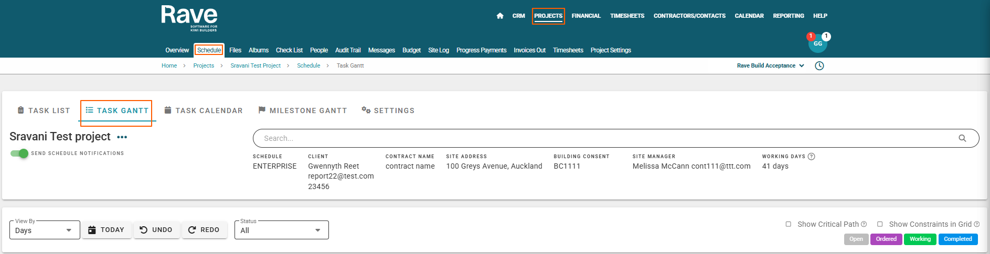This screenshot has width=990, height=254.
Task: Switch to Task List tab
Action: coord(44,111)
